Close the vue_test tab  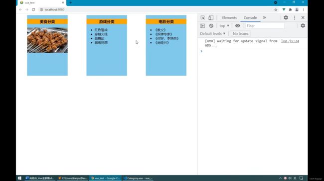pos(63,2)
